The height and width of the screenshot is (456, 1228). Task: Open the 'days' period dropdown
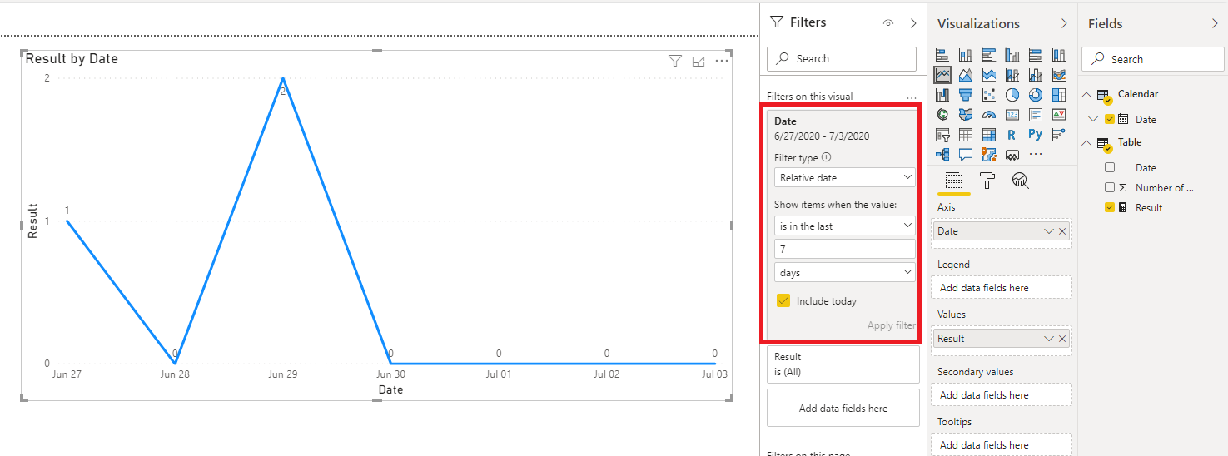[x=845, y=272]
